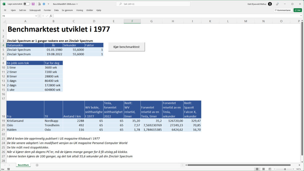Click the zoom in plus button

click(x=293, y=169)
